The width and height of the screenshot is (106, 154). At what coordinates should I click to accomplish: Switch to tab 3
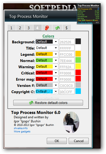point(29,28)
